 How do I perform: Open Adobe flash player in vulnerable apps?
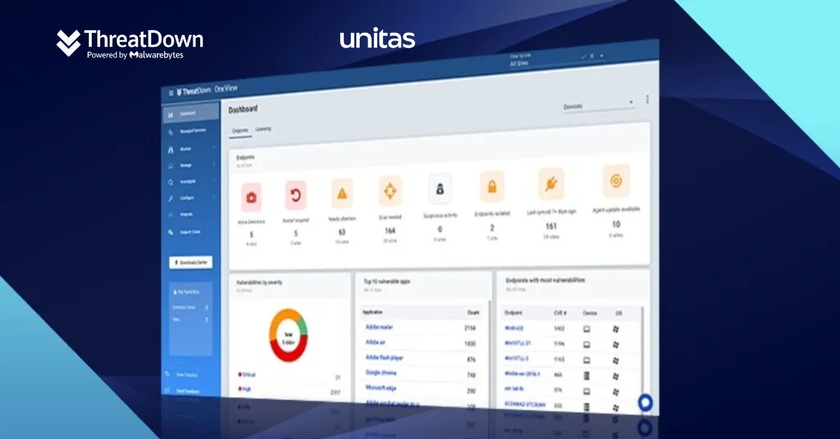pyautogui.click(x=384, y=357)
